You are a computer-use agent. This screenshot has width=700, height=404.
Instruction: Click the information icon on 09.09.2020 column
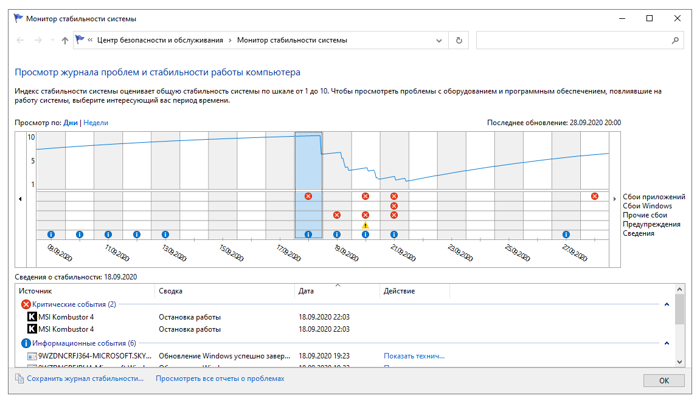point(51,235)
